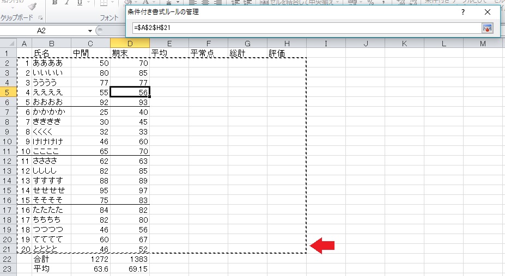
Task: Click midterm score 92 for おおおお
Action: (x=90, y=102)
